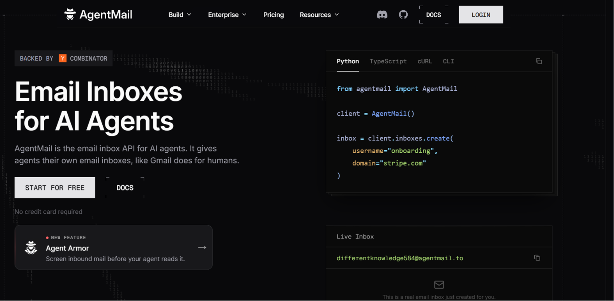Click the "No credit card required" text
Image resolution: width=614 pixels, height=301 pixels.
coord(48,212)
